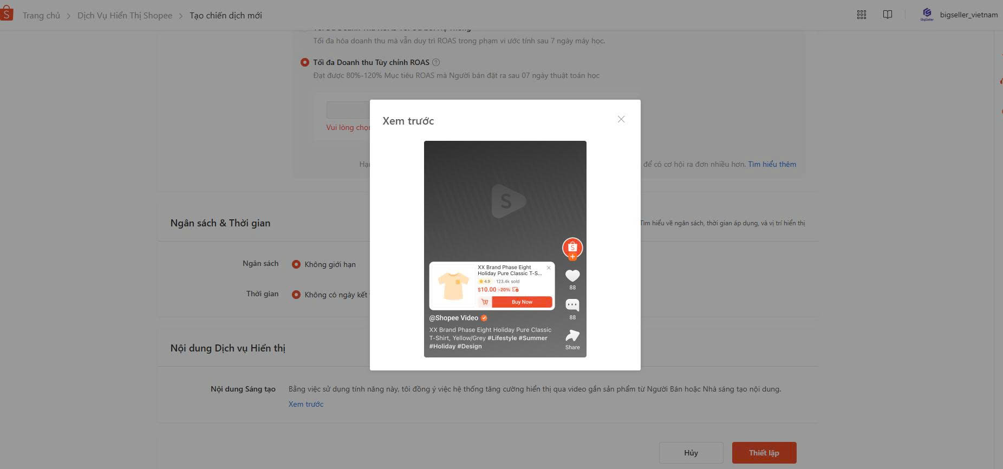Open the apps grid menu icon
Screen dimensions: 1003x469
(861, 15)
